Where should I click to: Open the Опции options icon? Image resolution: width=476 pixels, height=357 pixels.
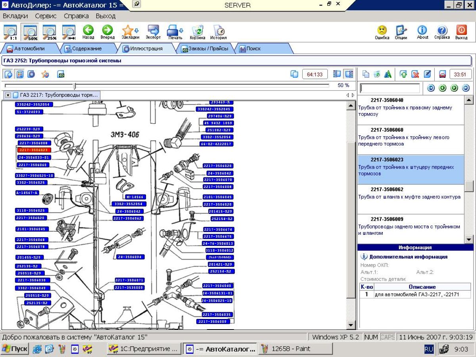[x=401, y=32]
